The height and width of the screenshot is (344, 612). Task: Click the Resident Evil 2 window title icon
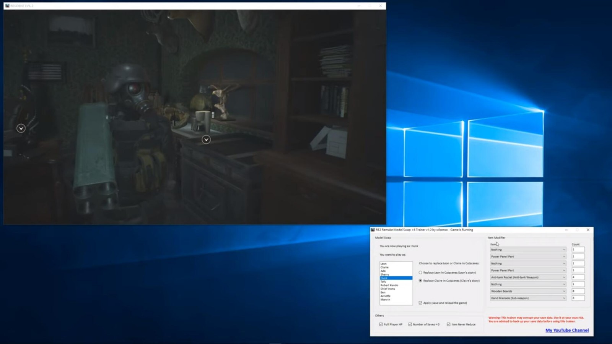click(7, 6)
